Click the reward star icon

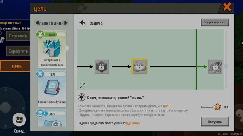tap(218, 107)
